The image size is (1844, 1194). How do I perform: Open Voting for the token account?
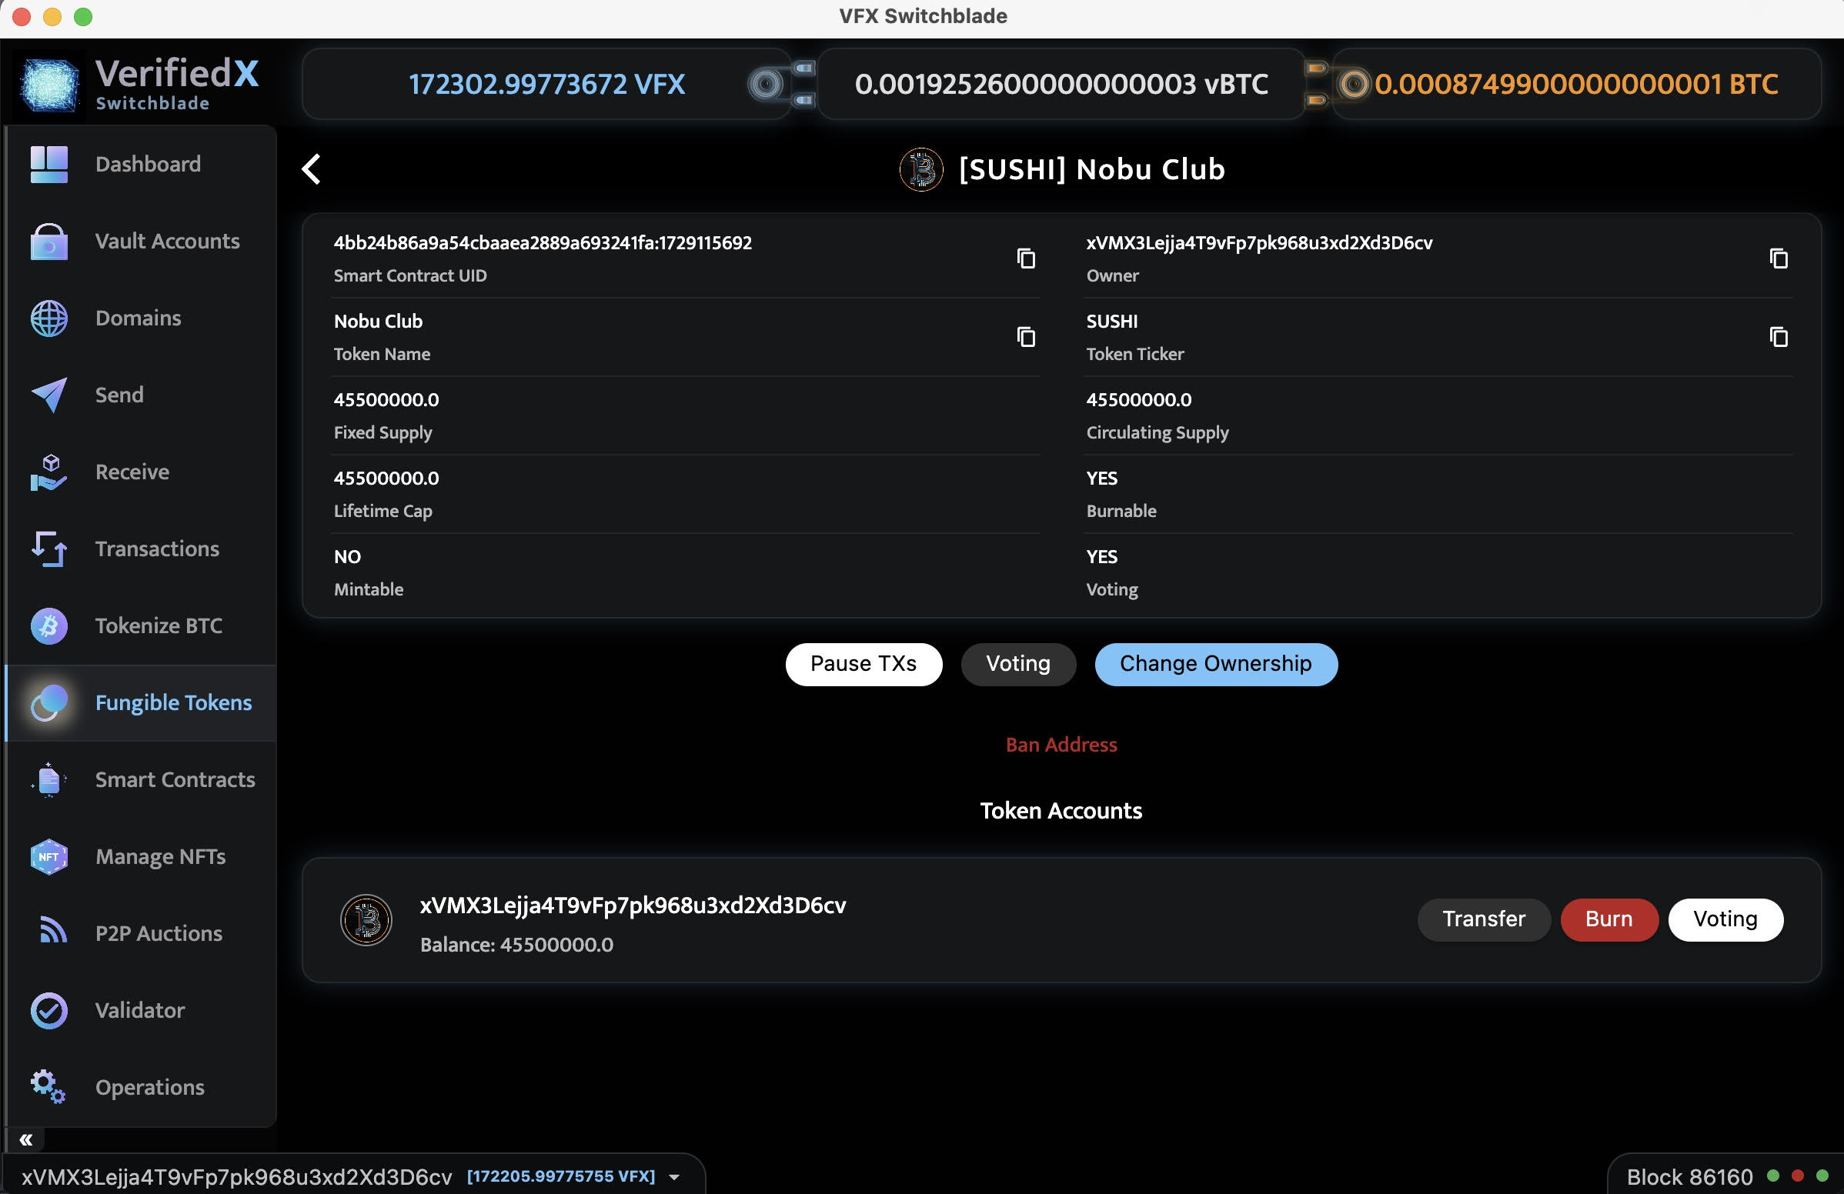(x=1725, y=920)
